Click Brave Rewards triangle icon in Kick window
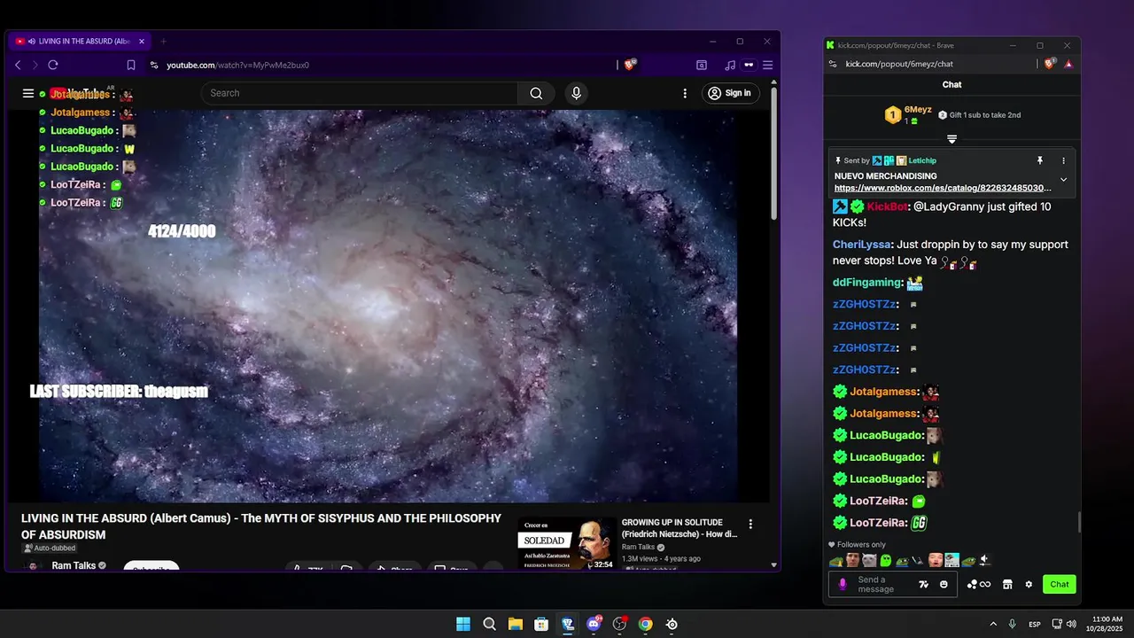The width and height of the screenshot is (1134, 638). (x=1068, y=64)
